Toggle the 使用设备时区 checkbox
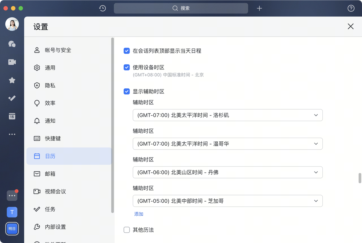 pos(127,67)
